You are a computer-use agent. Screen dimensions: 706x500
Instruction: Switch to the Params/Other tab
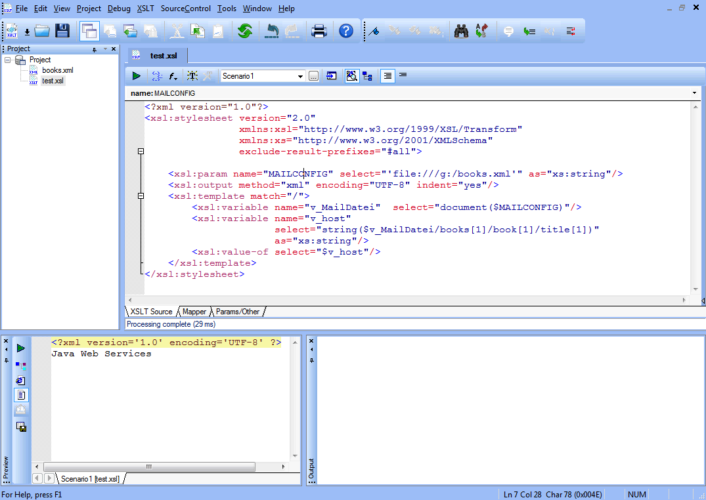coord(237,312)
